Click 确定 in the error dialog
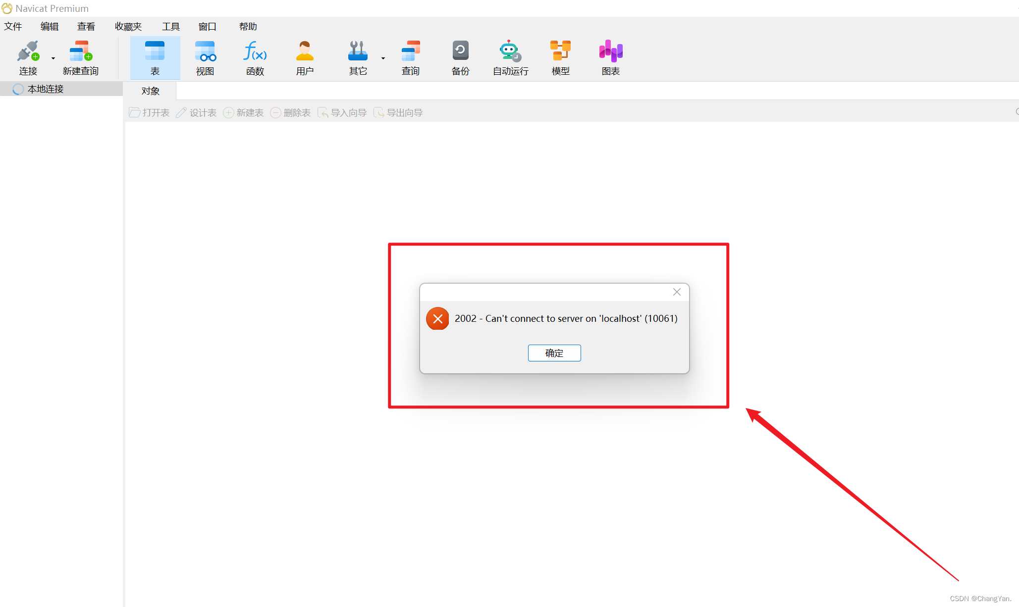1019x607 pixels. click(554, 353)
